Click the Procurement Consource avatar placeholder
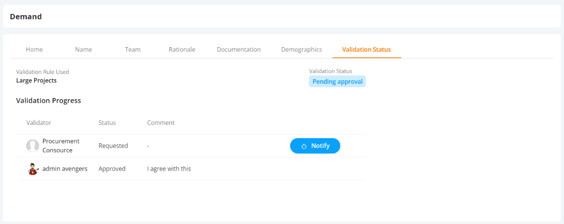This screenshot has width=564, height=224. (33, 146)
